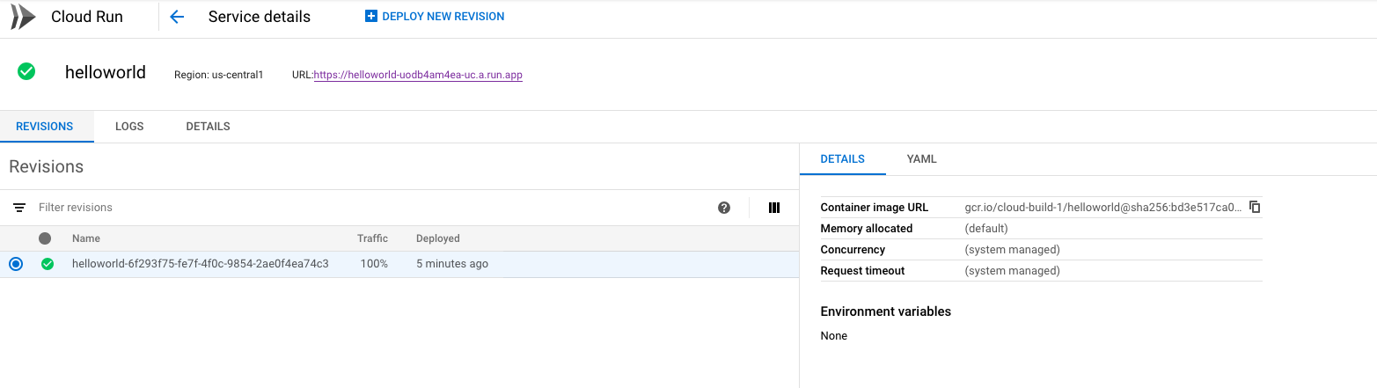The image size is (1377, 388).
Task: Switch to the Revisions tab
Action: [45, 127]
